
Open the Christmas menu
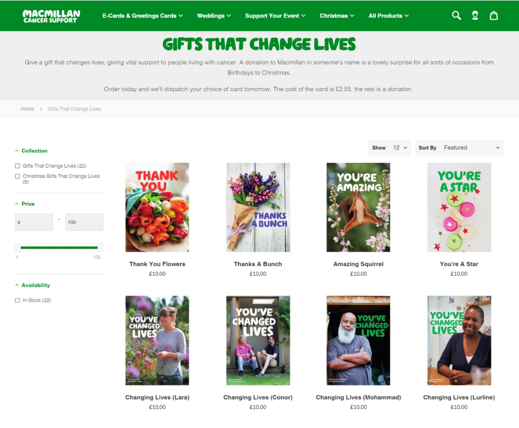pyautogui.click(x=336, y=15)
